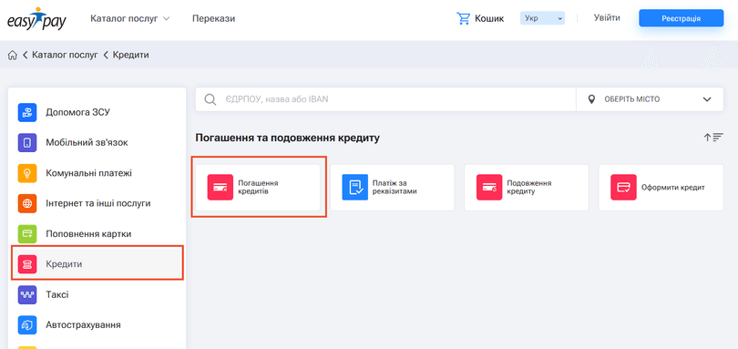This screenshot has width=738, height=349.
Task: Select Інтернет та інші послуги category
Action: (97, 203)
